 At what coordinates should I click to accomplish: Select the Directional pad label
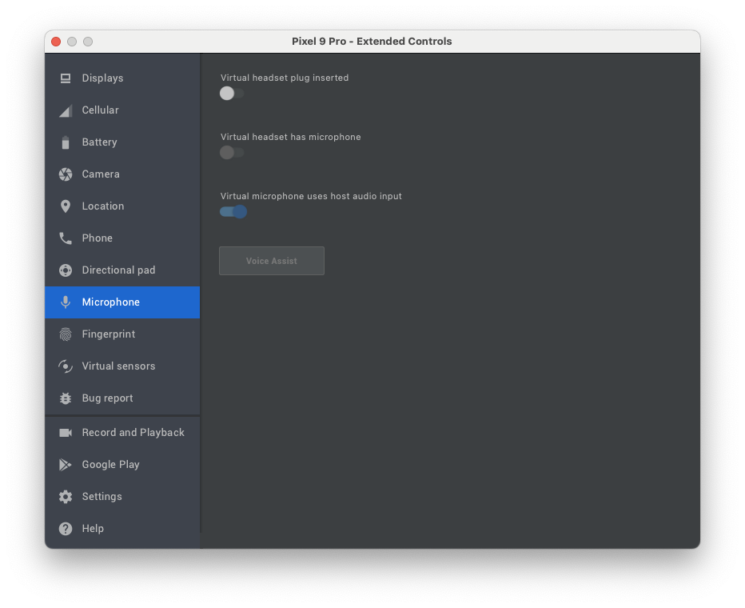119,270
